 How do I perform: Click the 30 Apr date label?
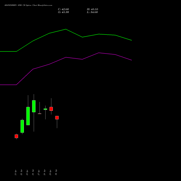coord(56,172)
